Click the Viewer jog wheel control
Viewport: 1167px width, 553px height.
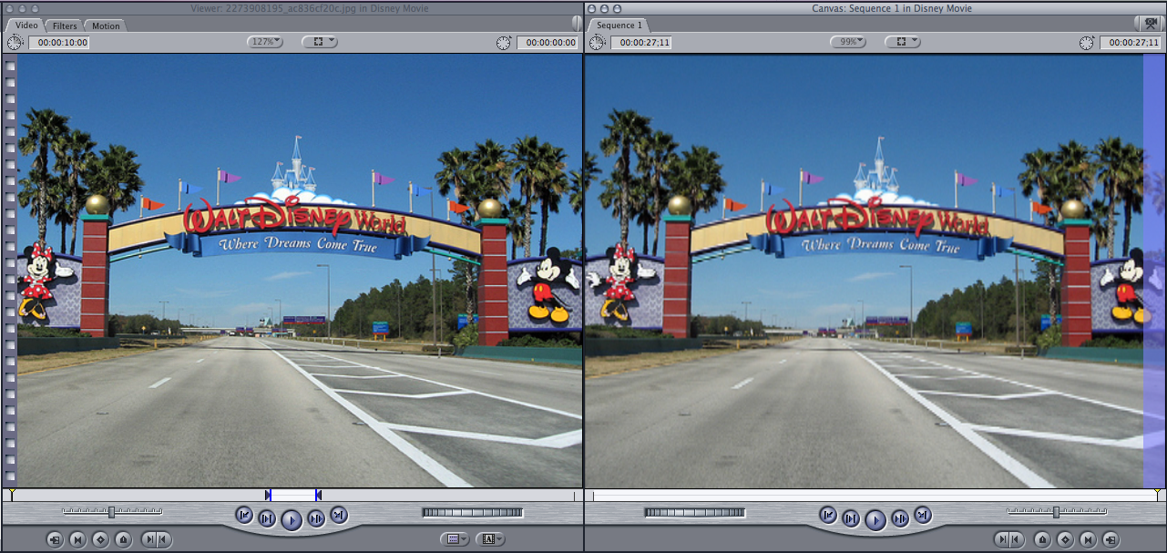[x=472, y=513]
